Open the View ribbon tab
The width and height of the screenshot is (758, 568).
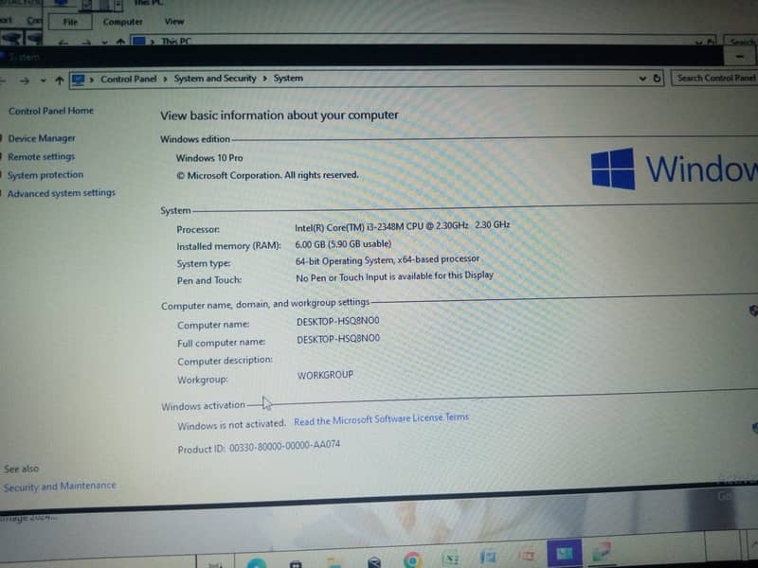click(x=174, y=21)
